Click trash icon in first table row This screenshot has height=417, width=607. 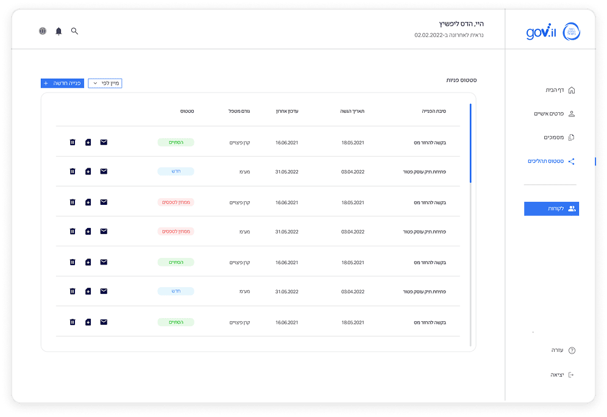(x=73, y=142)
